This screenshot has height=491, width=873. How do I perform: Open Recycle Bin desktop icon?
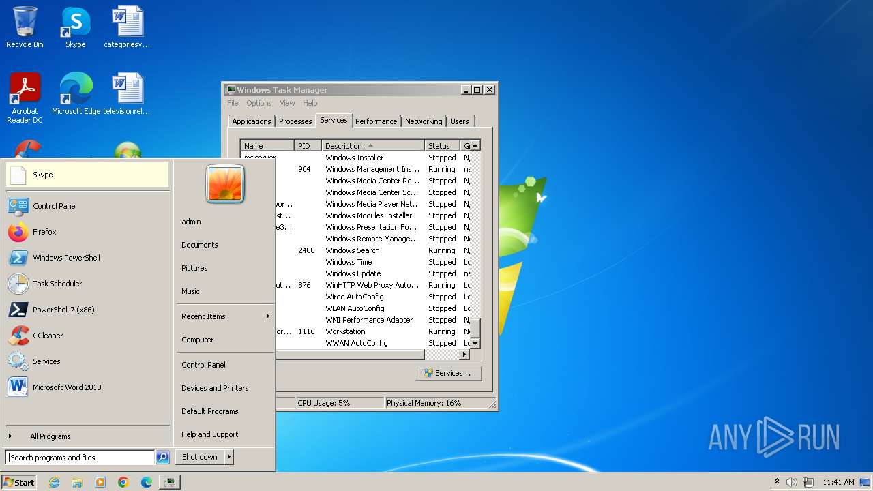(25, 27)
